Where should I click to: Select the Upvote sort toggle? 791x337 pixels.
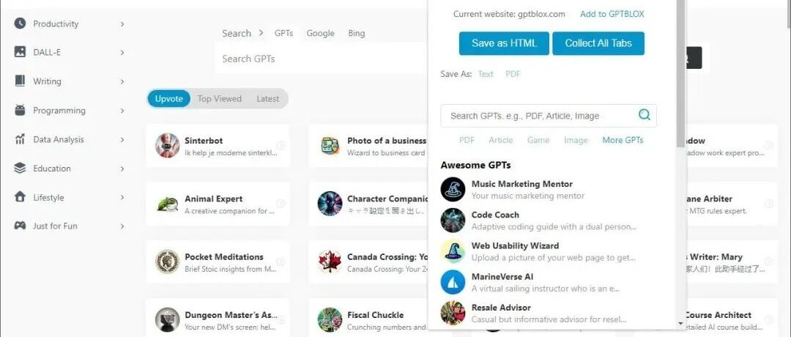click(169, 99)
